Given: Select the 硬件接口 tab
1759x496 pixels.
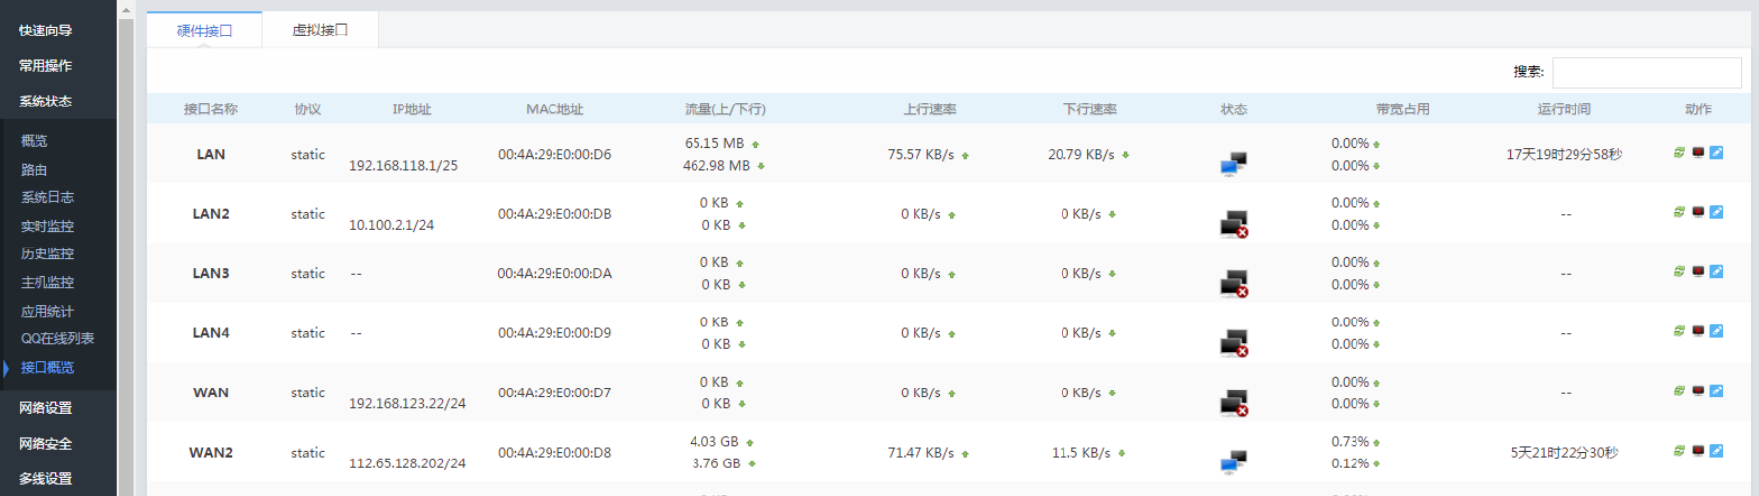Looking at the screenshot, I should [x=204, y=31].
